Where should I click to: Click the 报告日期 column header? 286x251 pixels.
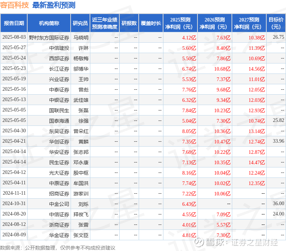tap(14, 23)
